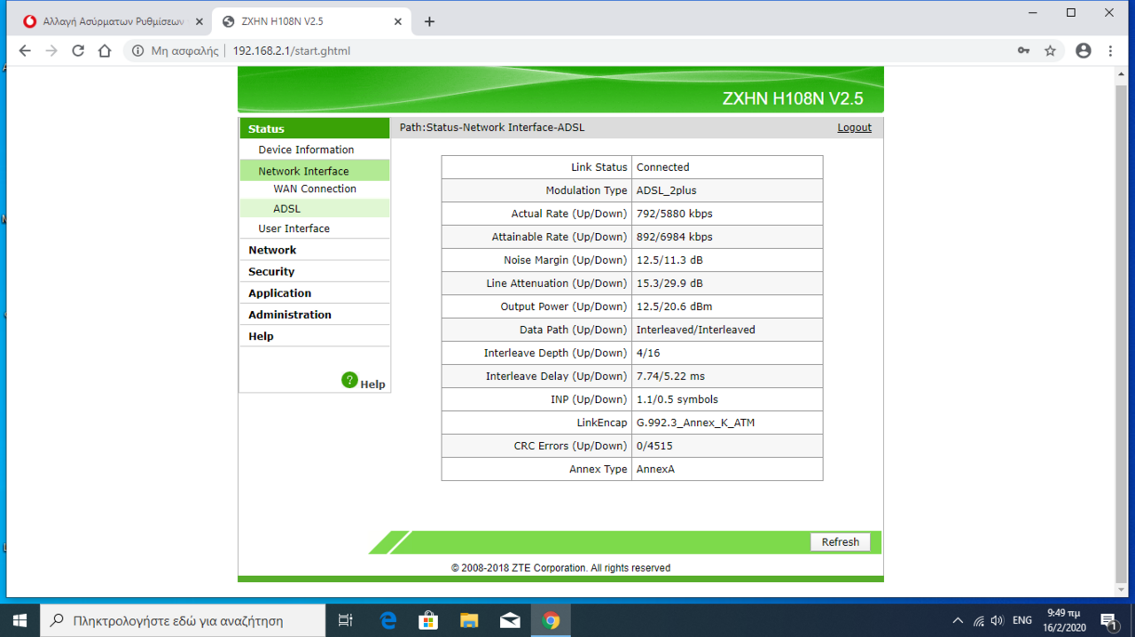
Task: Open Microsoft Store from taskbar
Action: pyautogui.click(x=428, y=620)
